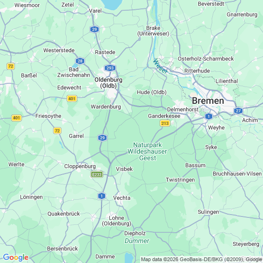Click the Osterholz-Scharmbeck town label
Image resolution: width=263 pixels, height=263 pixels.
(x=206, y=59)
